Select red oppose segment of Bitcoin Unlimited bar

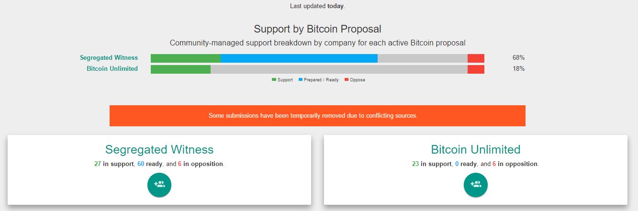pos(476,69)
